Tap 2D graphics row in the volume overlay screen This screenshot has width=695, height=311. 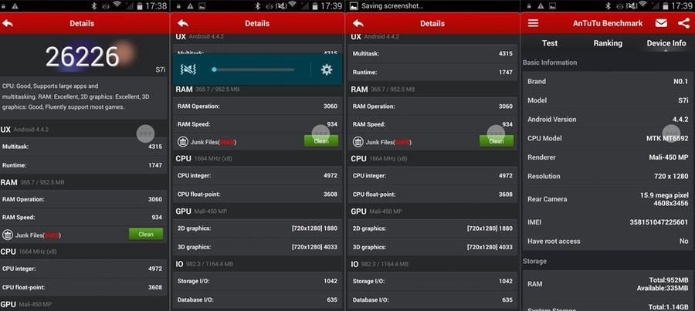(257, 228)
